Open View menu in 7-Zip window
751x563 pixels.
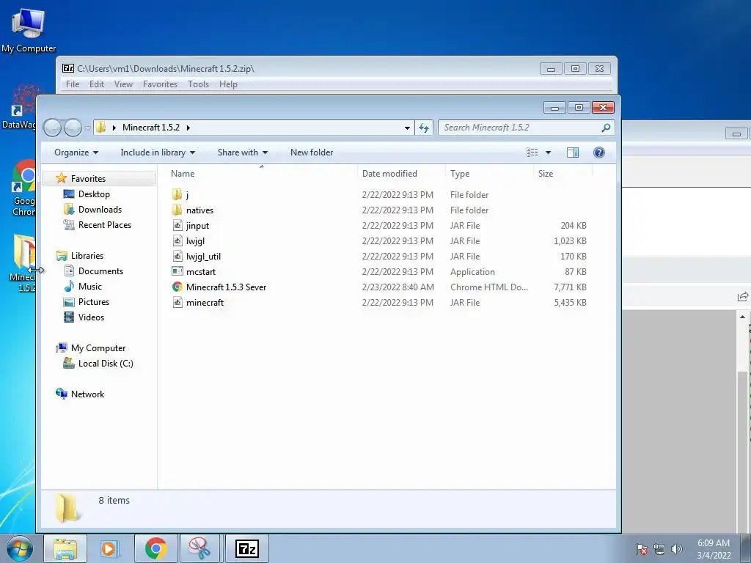[x=123, y=84]
